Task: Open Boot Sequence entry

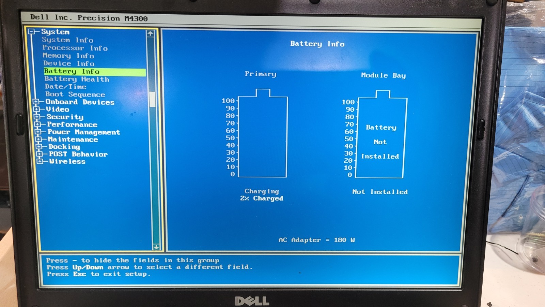Action: [75, 94]
